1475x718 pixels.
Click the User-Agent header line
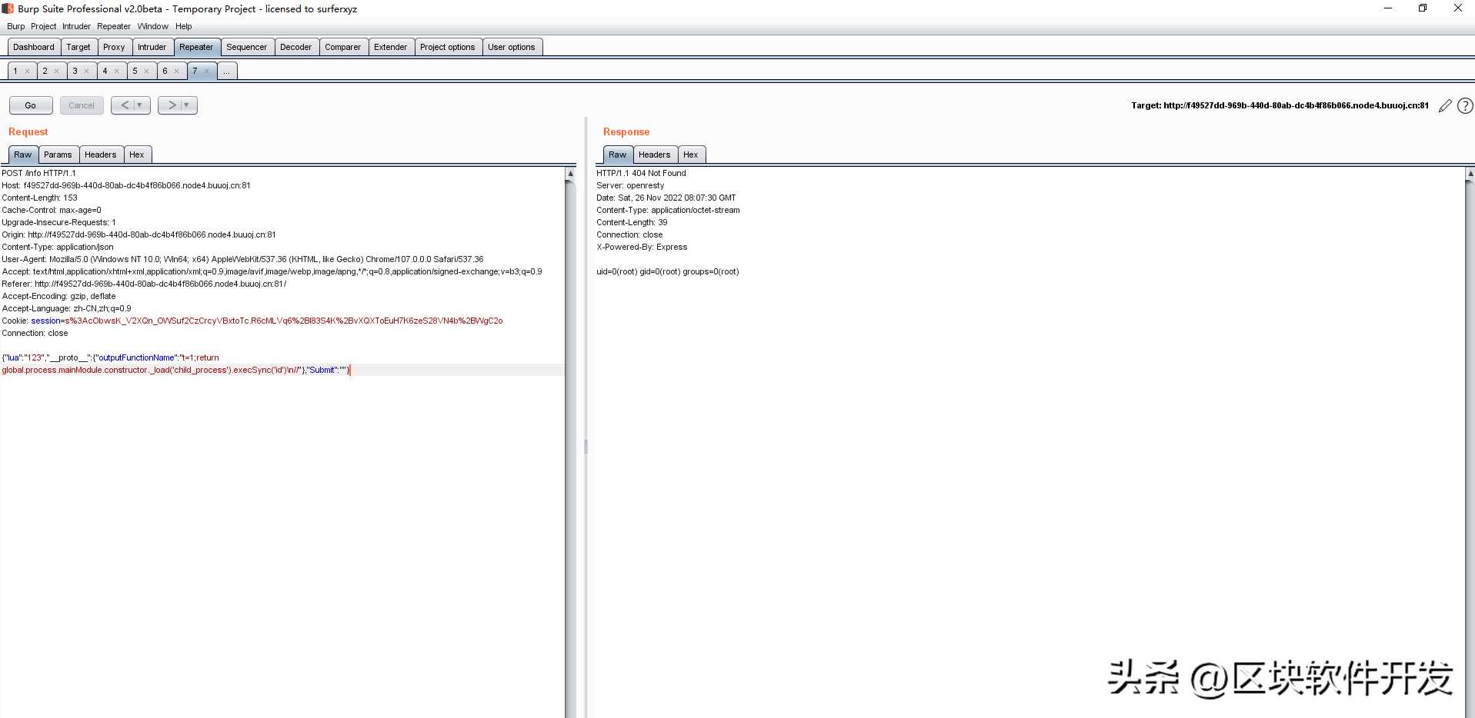point(242,259)
